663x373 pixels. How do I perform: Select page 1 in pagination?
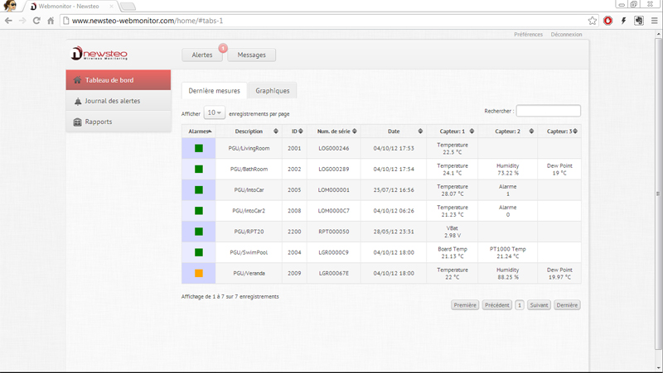[520, 305]
